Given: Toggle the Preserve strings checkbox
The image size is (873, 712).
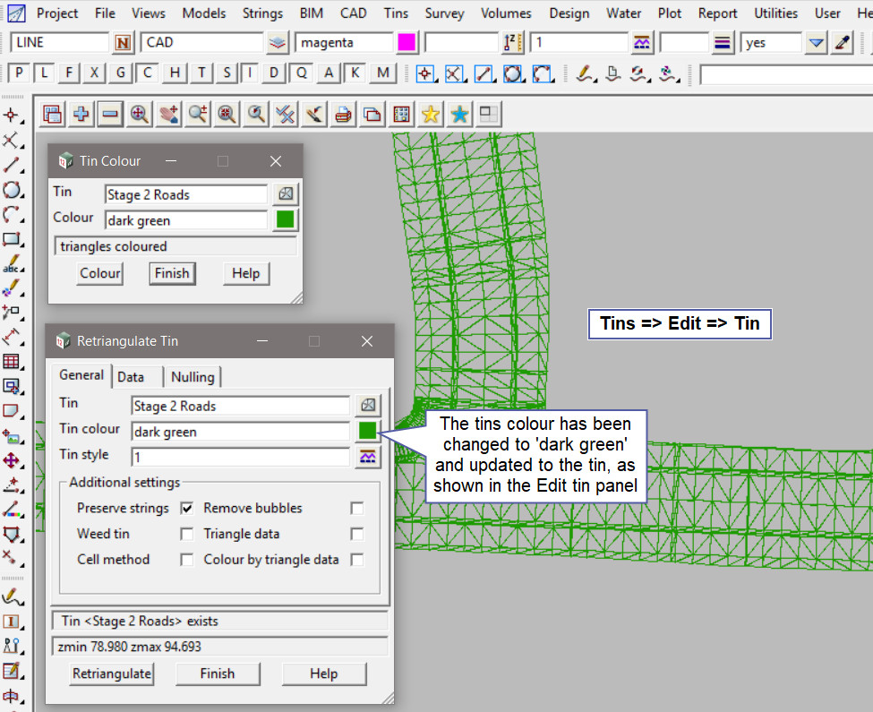Looking at the screenshot, I should click(187, 508).
